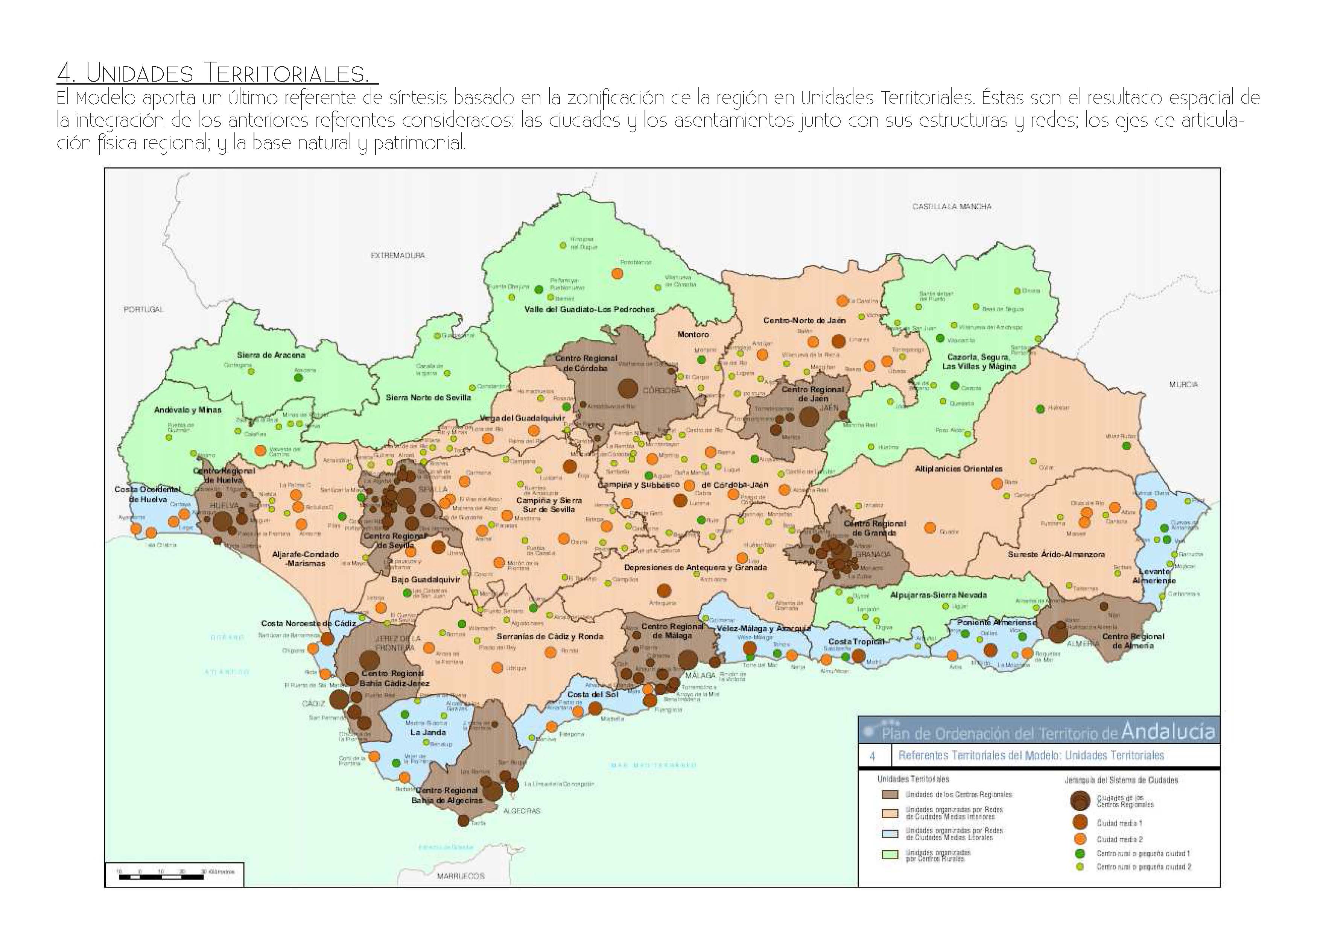Select the 'Aljarafe-Condado-Marismas' label
The height and width of the screenshot is (933, 1320).
pos(305,559)
